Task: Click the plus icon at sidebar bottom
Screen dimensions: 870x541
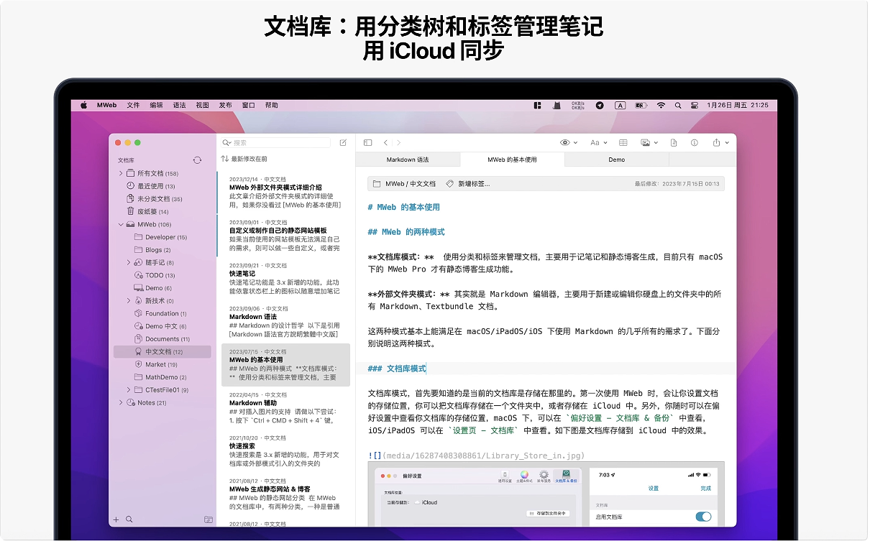Action: click(x=116, y=519)
